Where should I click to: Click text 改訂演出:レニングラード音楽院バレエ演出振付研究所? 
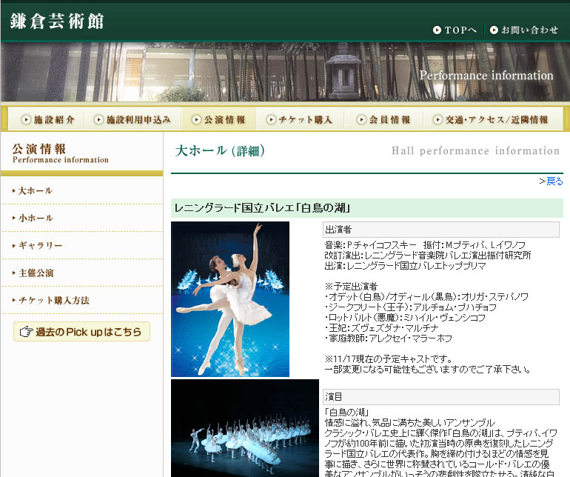click(428, 255)
